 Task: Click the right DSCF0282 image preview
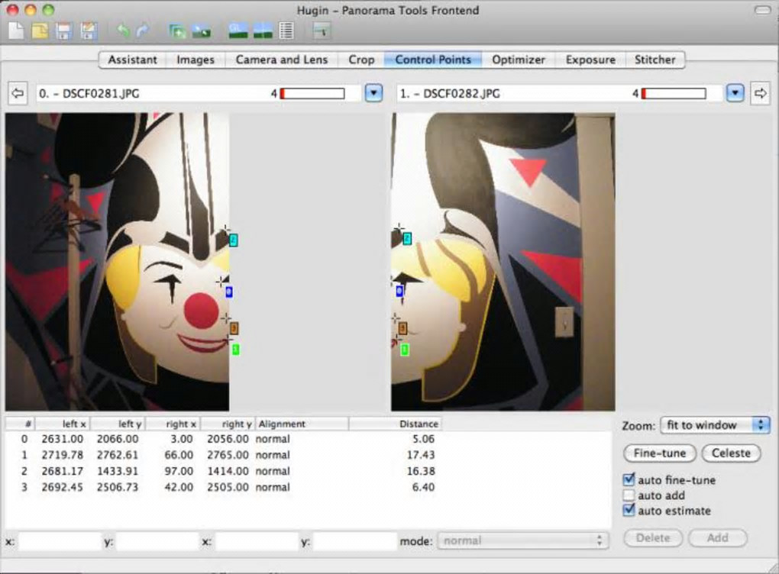(503, 262)
